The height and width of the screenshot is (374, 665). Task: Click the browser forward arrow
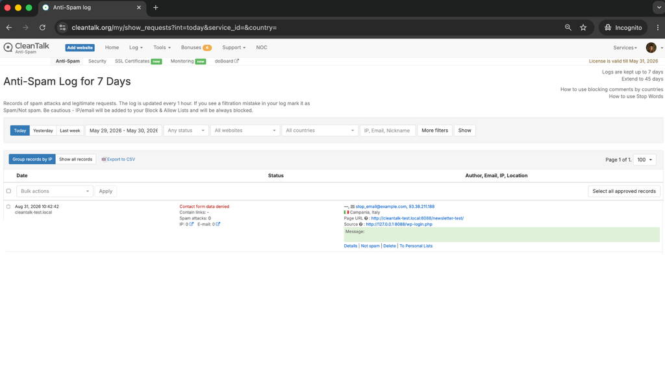(25, 27)
